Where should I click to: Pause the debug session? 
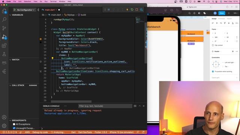109,10
